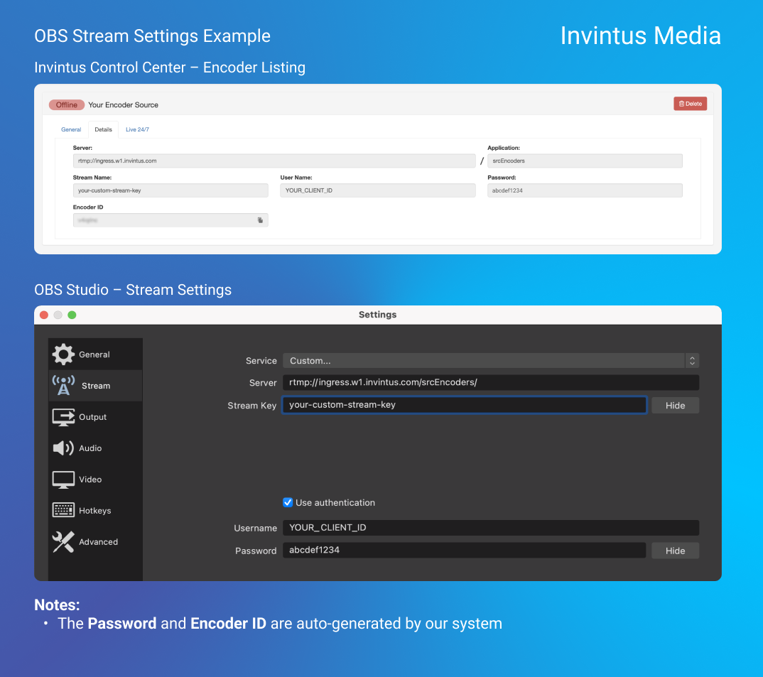Screen dimensions: 763x677
Task: Open Audio speaker icon settings
Action: pos(63,448)
